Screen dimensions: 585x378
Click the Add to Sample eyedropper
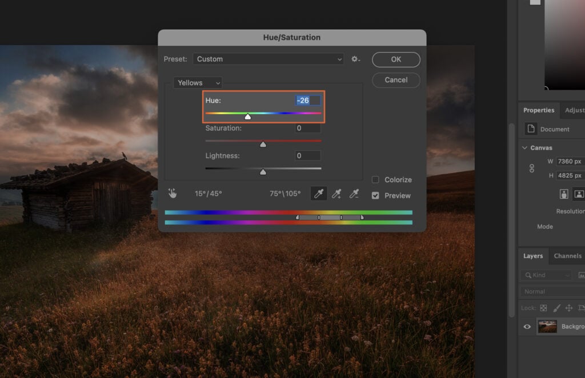point(336,193)
